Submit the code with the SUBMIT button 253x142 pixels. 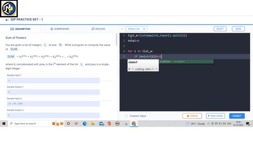(237, 116)
